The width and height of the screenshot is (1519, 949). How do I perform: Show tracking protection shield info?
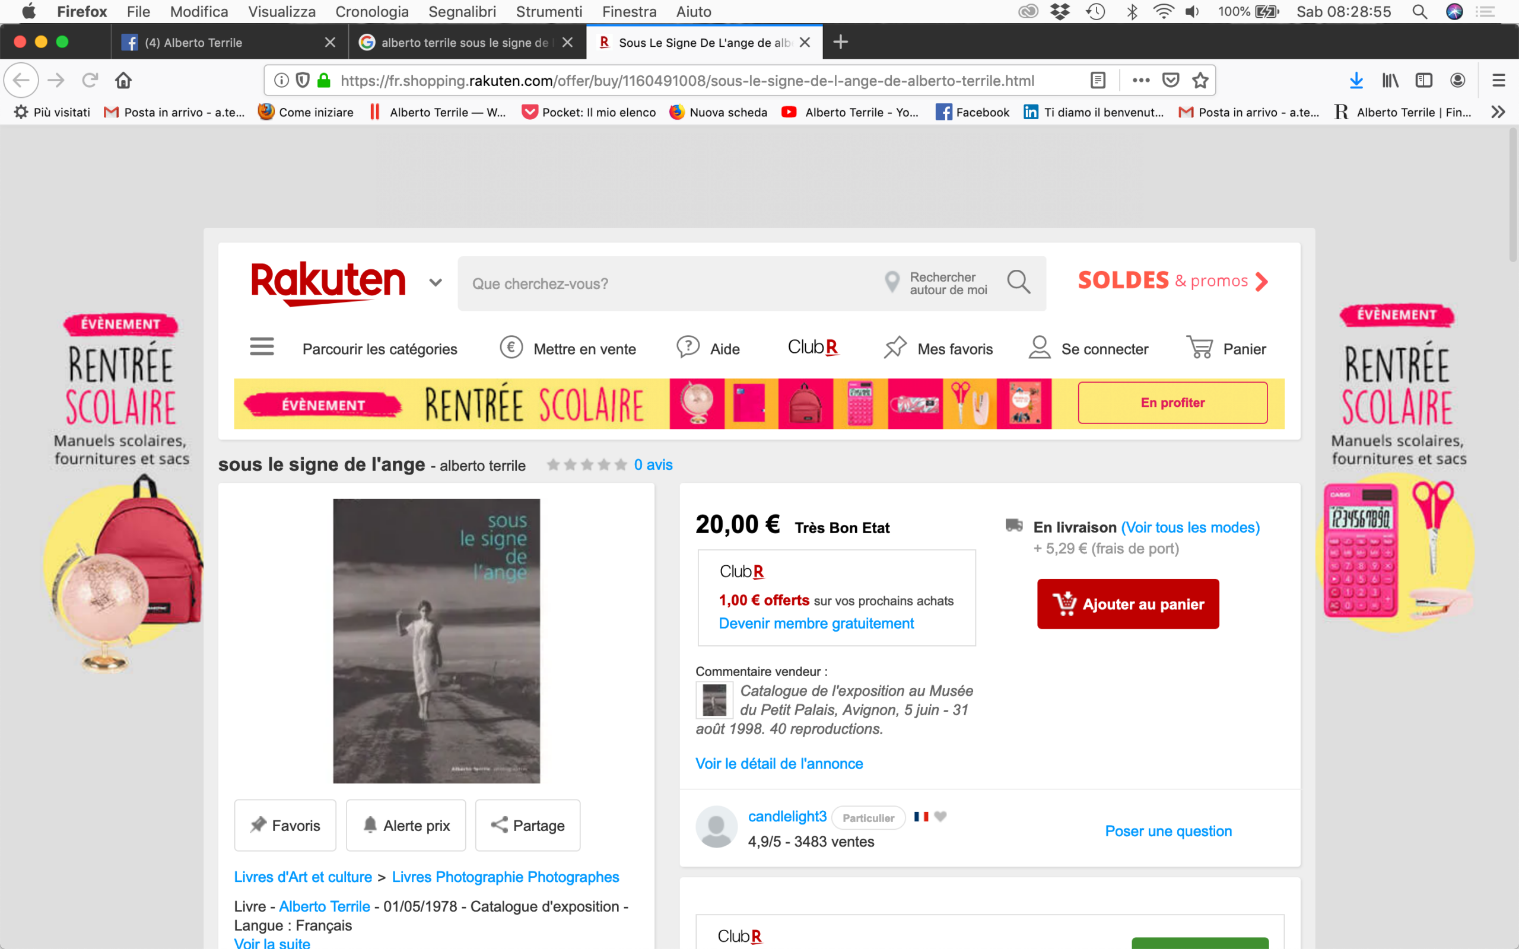[303, 80]
